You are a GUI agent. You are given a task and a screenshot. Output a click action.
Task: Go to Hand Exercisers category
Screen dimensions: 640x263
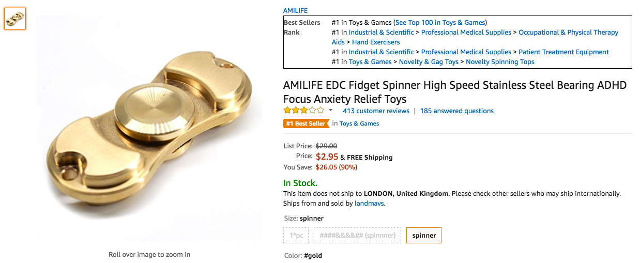tap(376, 42)
